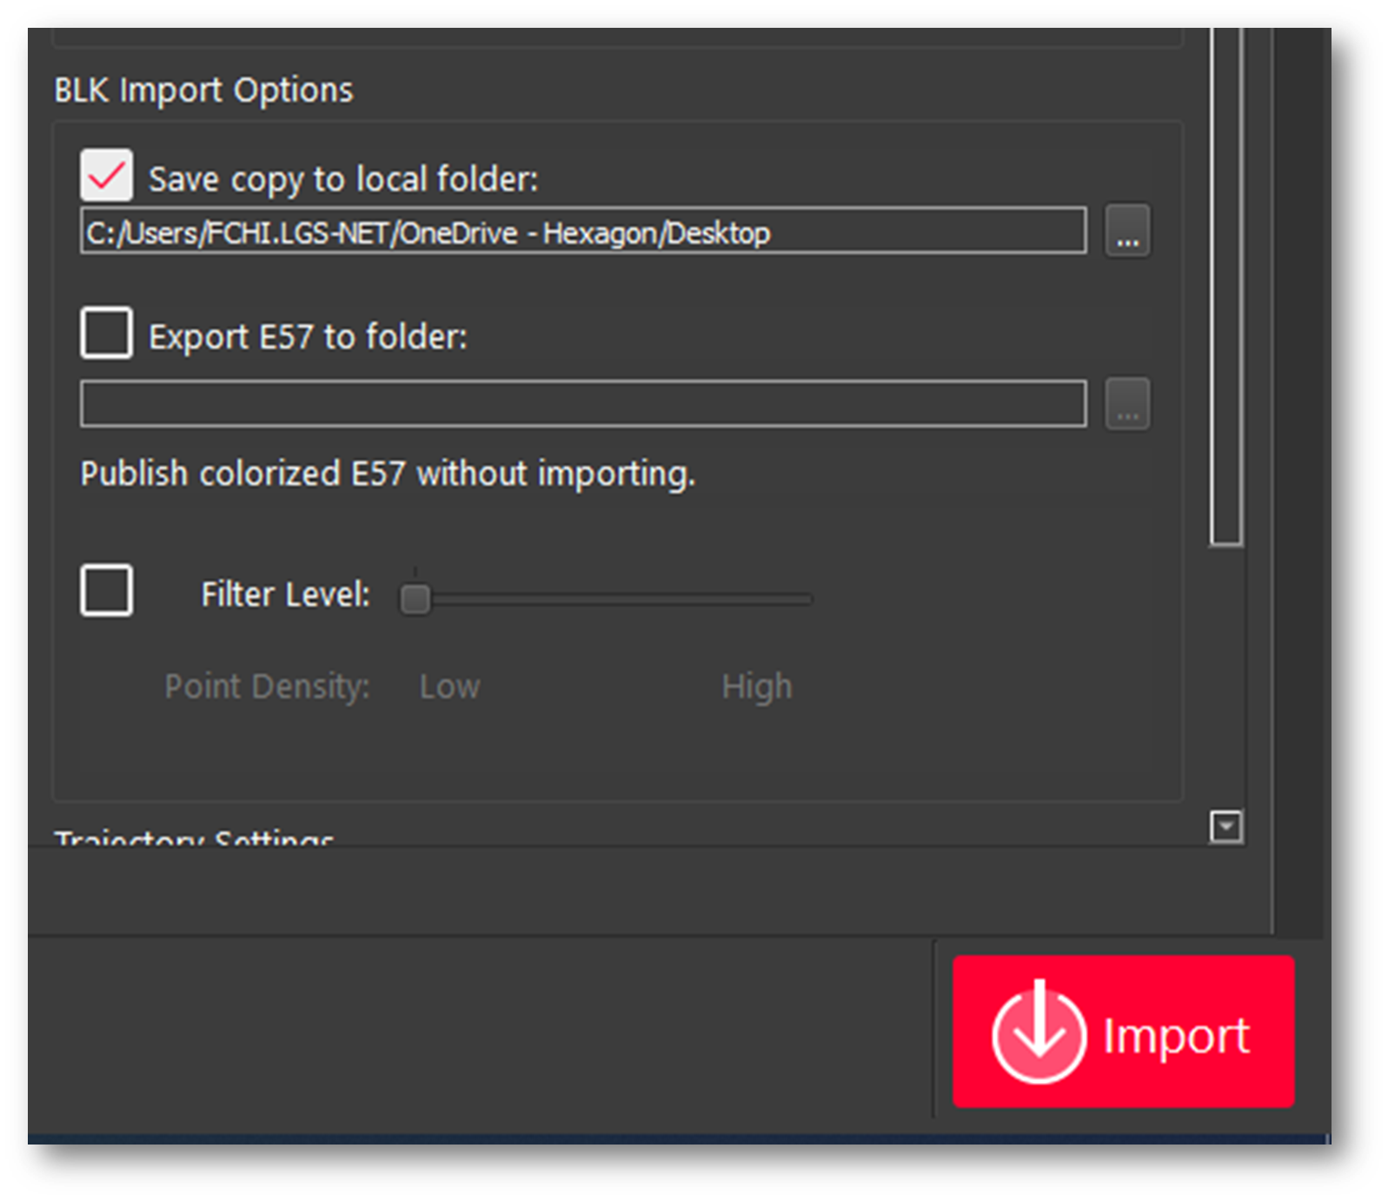Click the 'Low' point density label

coord(449,687)
